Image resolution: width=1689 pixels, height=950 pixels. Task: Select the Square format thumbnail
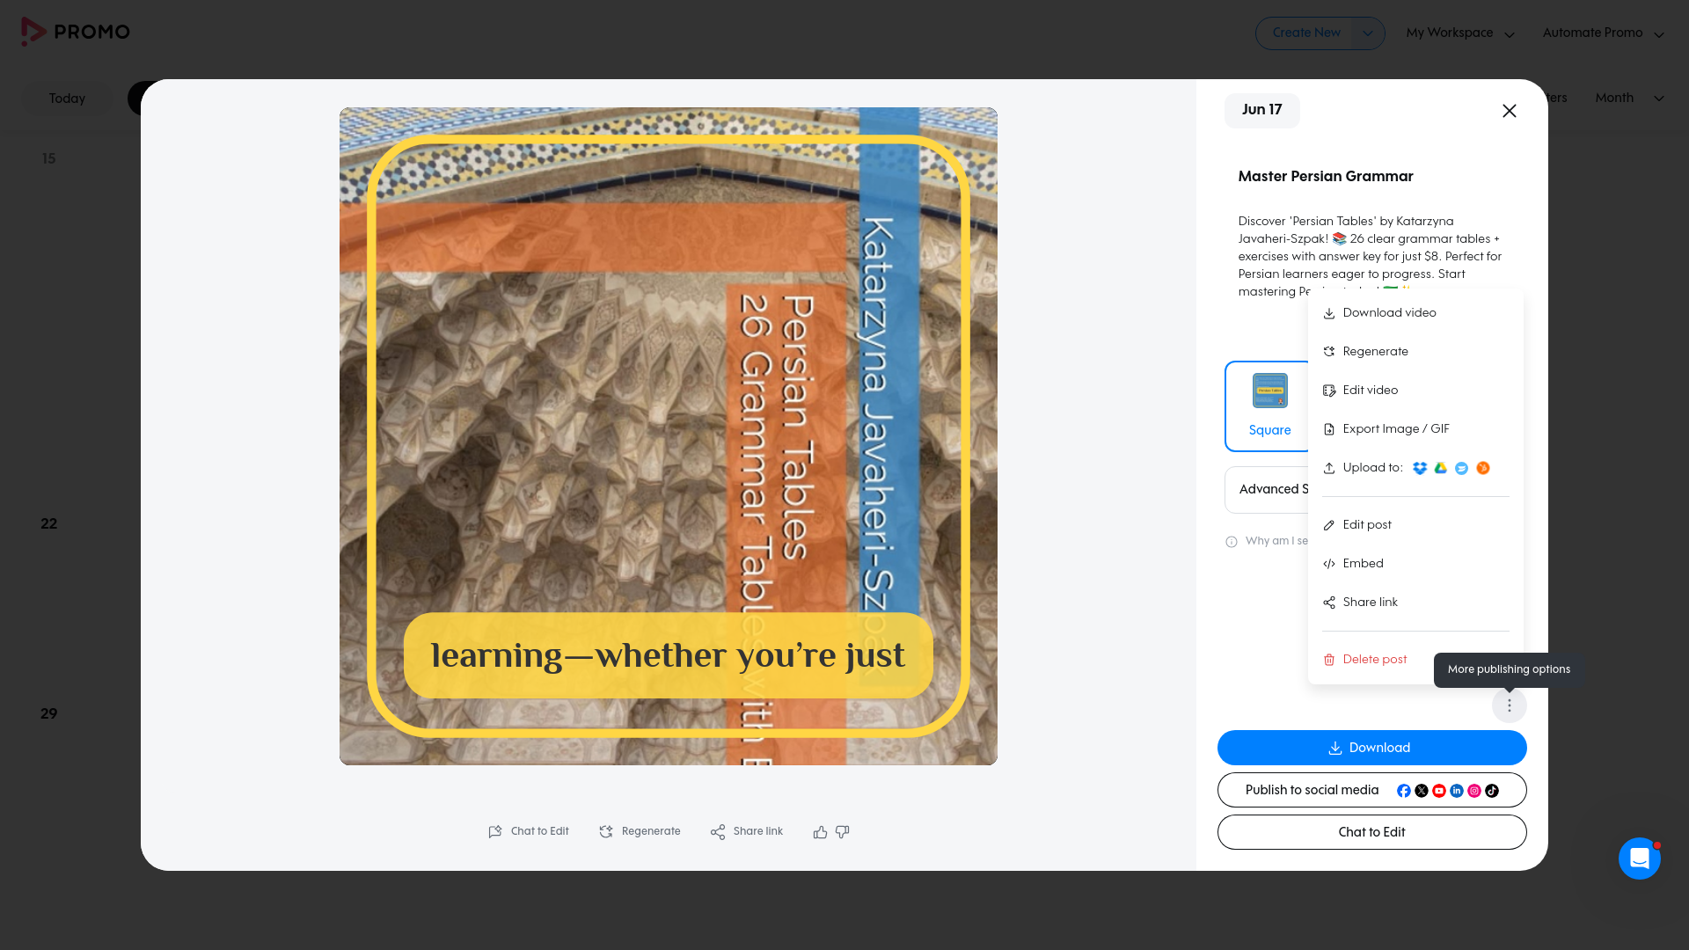click(x=1269, y=406)
